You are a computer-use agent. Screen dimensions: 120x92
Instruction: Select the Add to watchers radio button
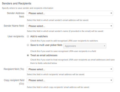pos(28,36)
